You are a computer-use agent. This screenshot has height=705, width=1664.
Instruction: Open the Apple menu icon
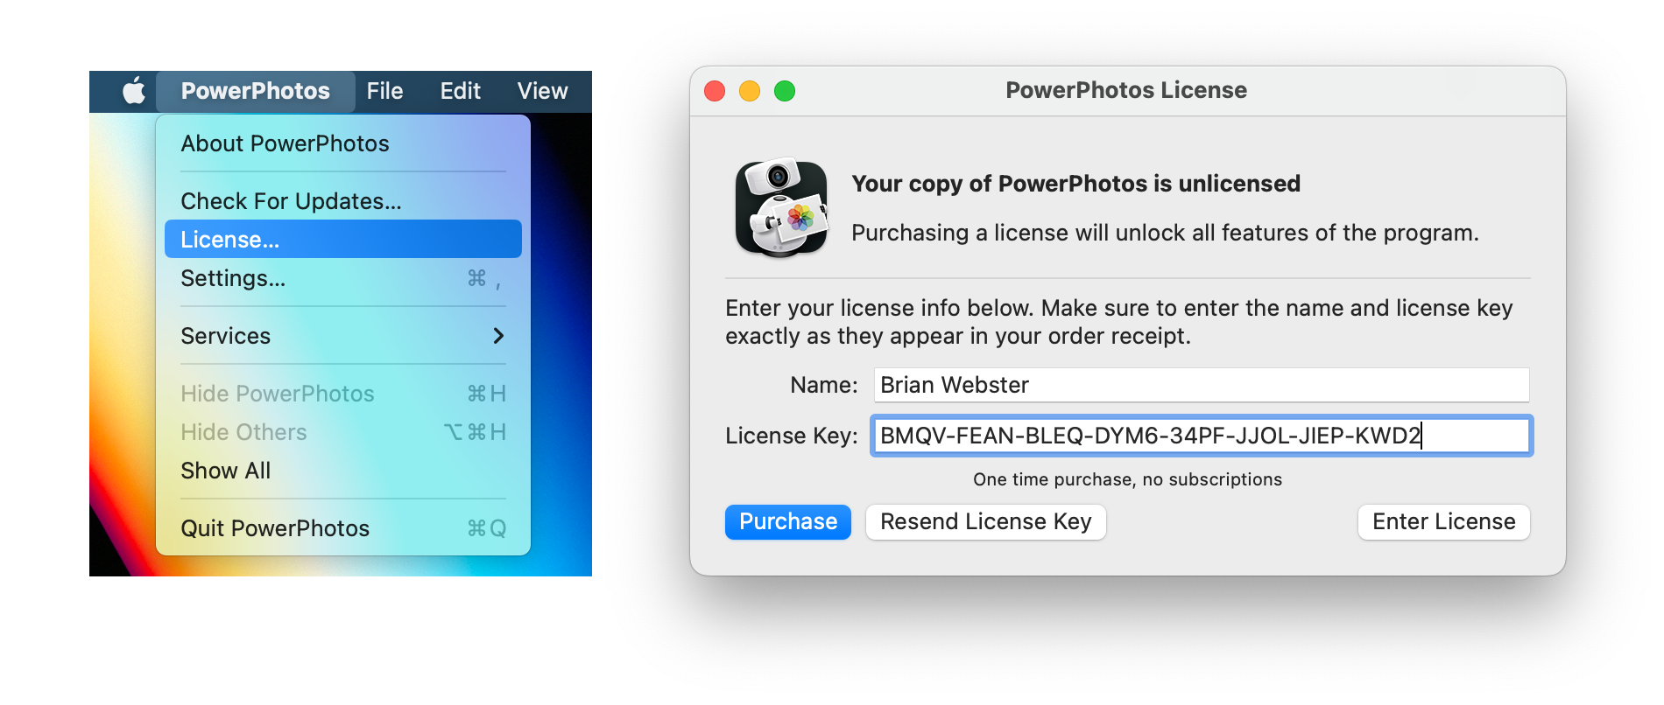click(134, 91)
